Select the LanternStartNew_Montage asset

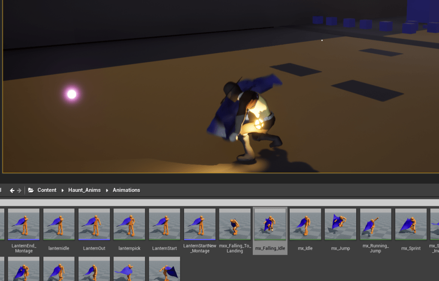click(x=200, y=224)
